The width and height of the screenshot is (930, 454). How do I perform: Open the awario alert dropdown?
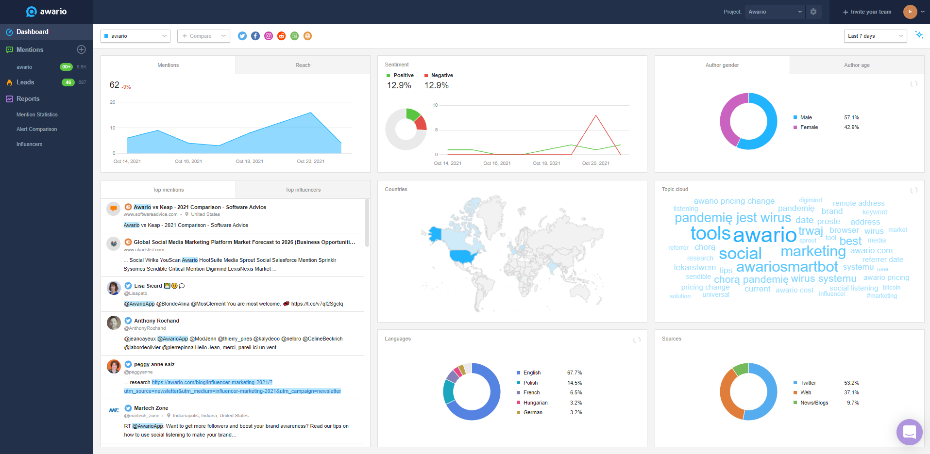(x=135, y=36)
